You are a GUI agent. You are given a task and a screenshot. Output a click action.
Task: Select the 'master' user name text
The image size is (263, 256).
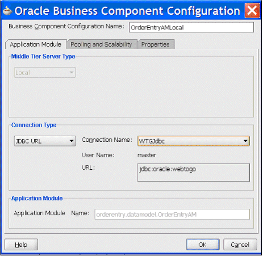147,156
